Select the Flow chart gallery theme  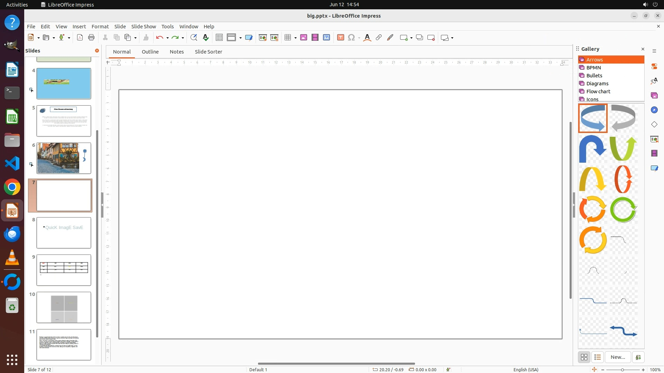(x=598, y=92)
